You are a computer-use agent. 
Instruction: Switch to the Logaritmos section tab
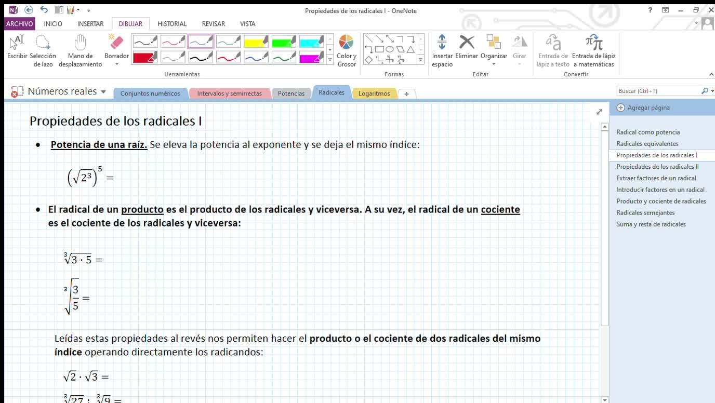coord(374,93)
